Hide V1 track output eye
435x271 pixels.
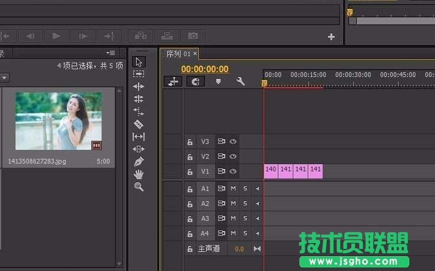[233, 171]
